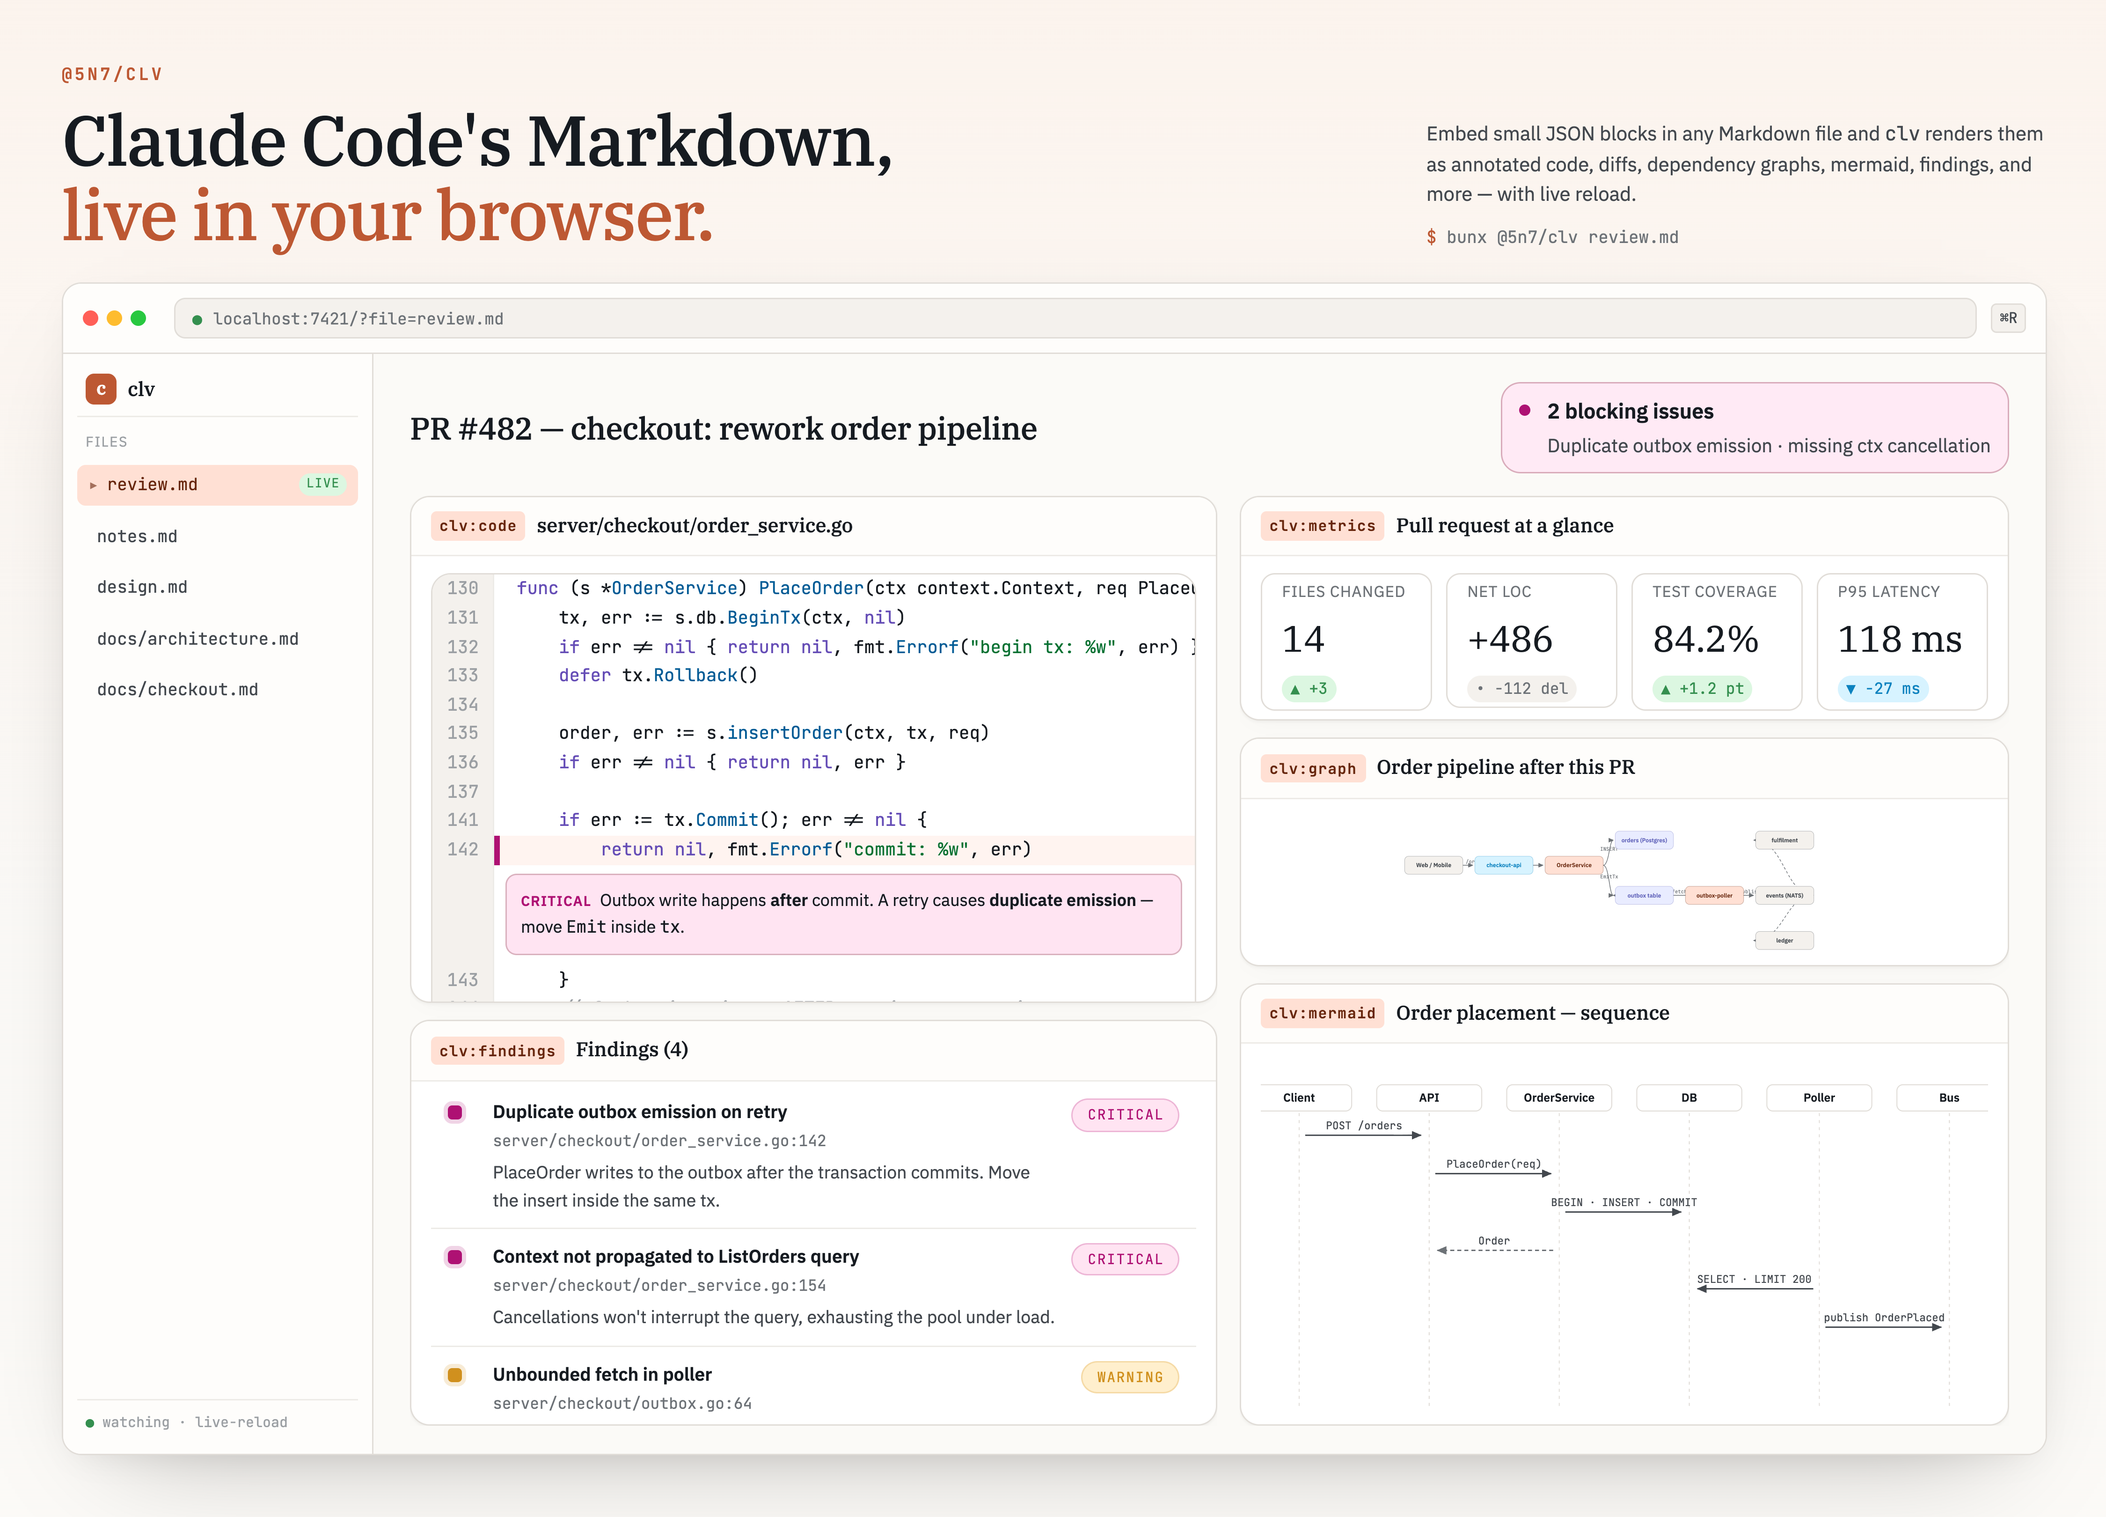Click the +3 up-arrow delta badge
The height and width of the screenshot is (1517, 2106).
click(x=1309, y=689)
